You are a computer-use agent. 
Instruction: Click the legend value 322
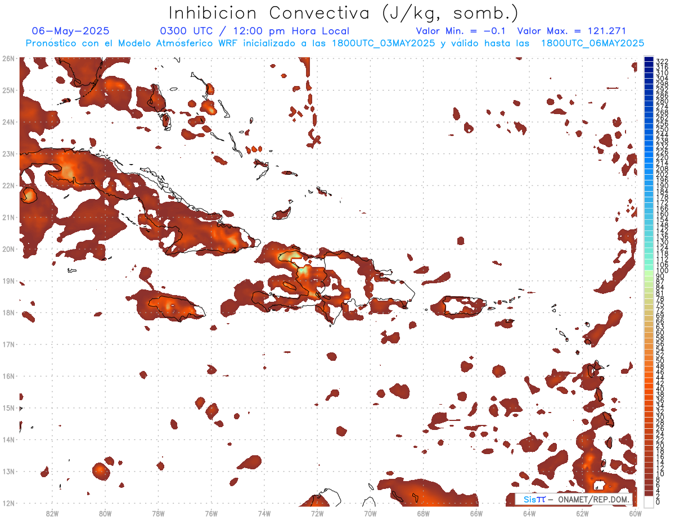pos(662,61)
